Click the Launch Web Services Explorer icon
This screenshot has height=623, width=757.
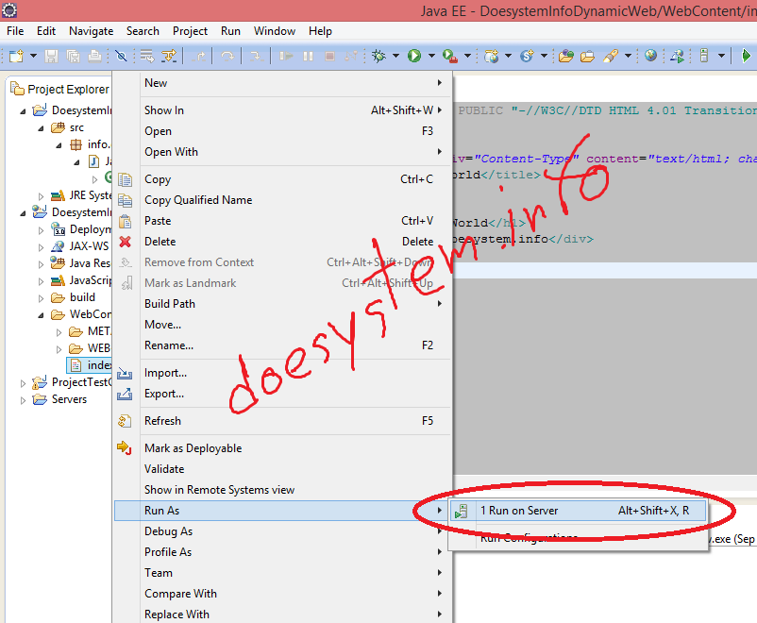[677, 56]
